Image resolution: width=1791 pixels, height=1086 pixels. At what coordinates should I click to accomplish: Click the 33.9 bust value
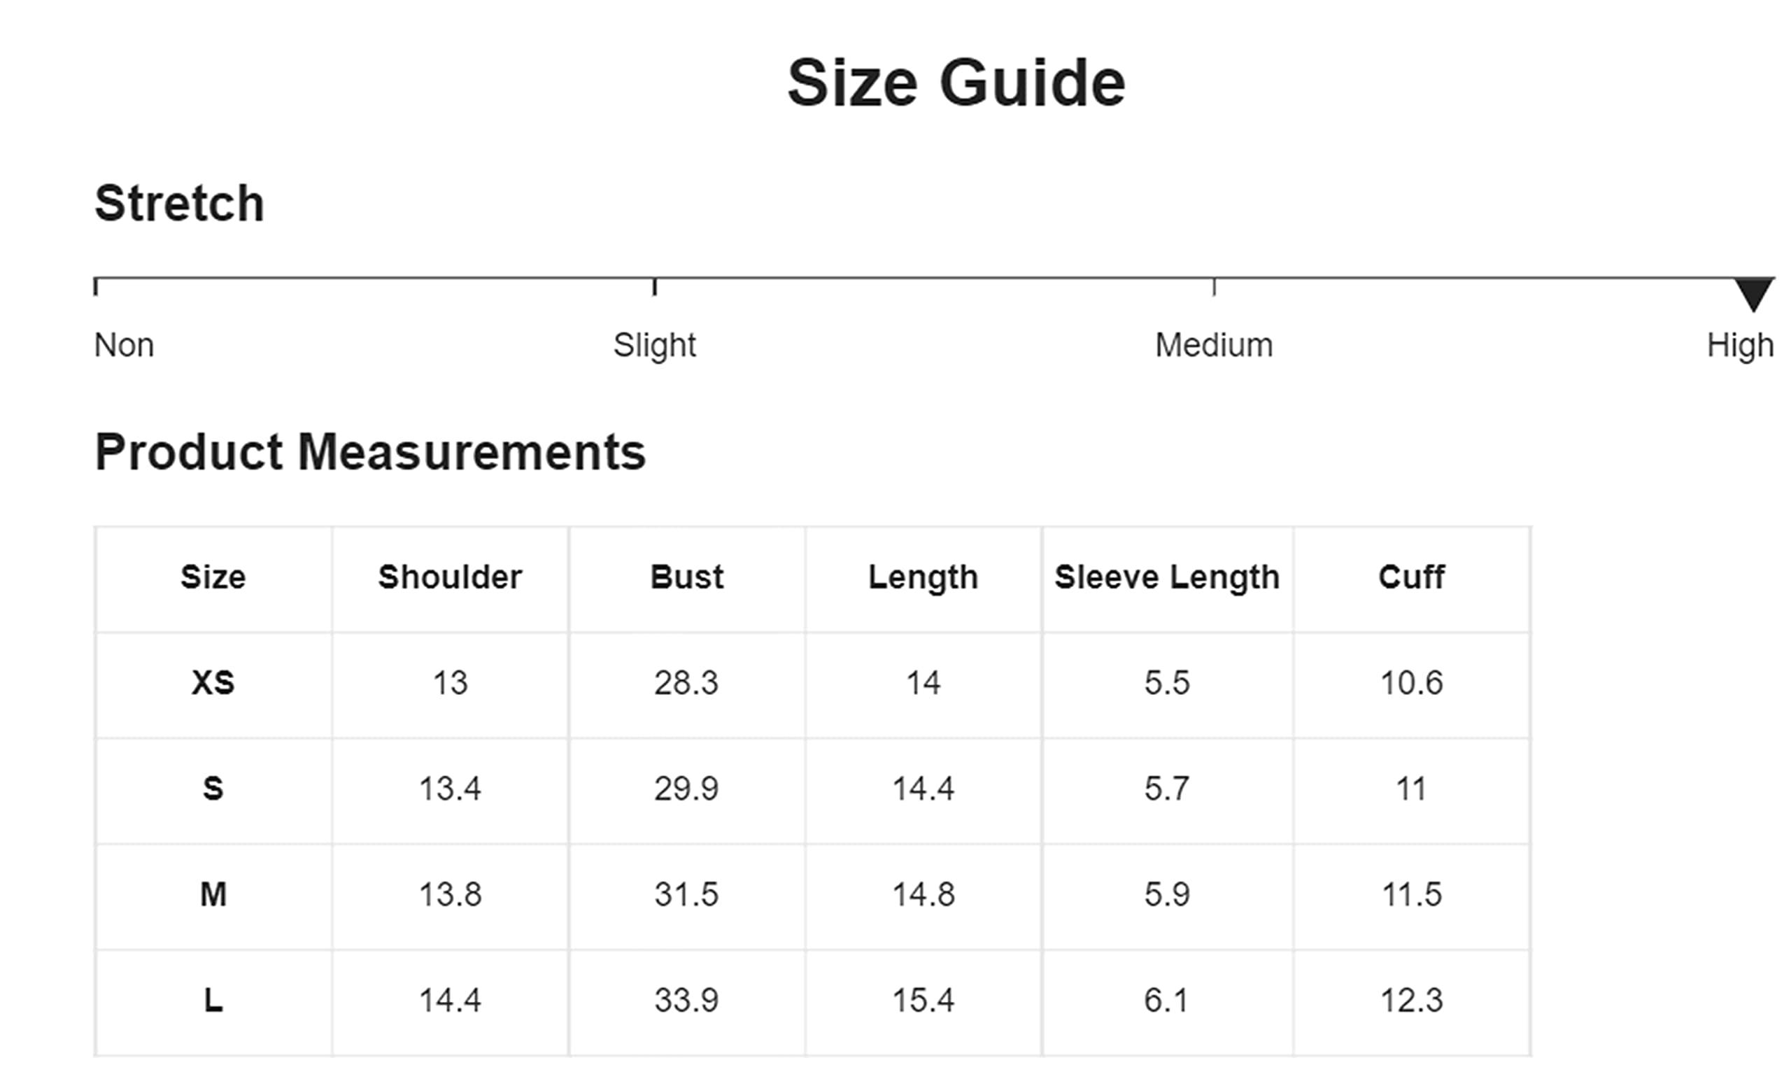(686, 1001)
